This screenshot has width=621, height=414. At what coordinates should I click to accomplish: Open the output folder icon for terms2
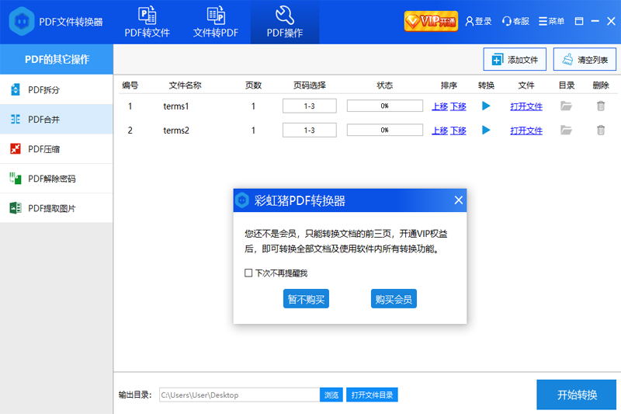tap(566, 130)
